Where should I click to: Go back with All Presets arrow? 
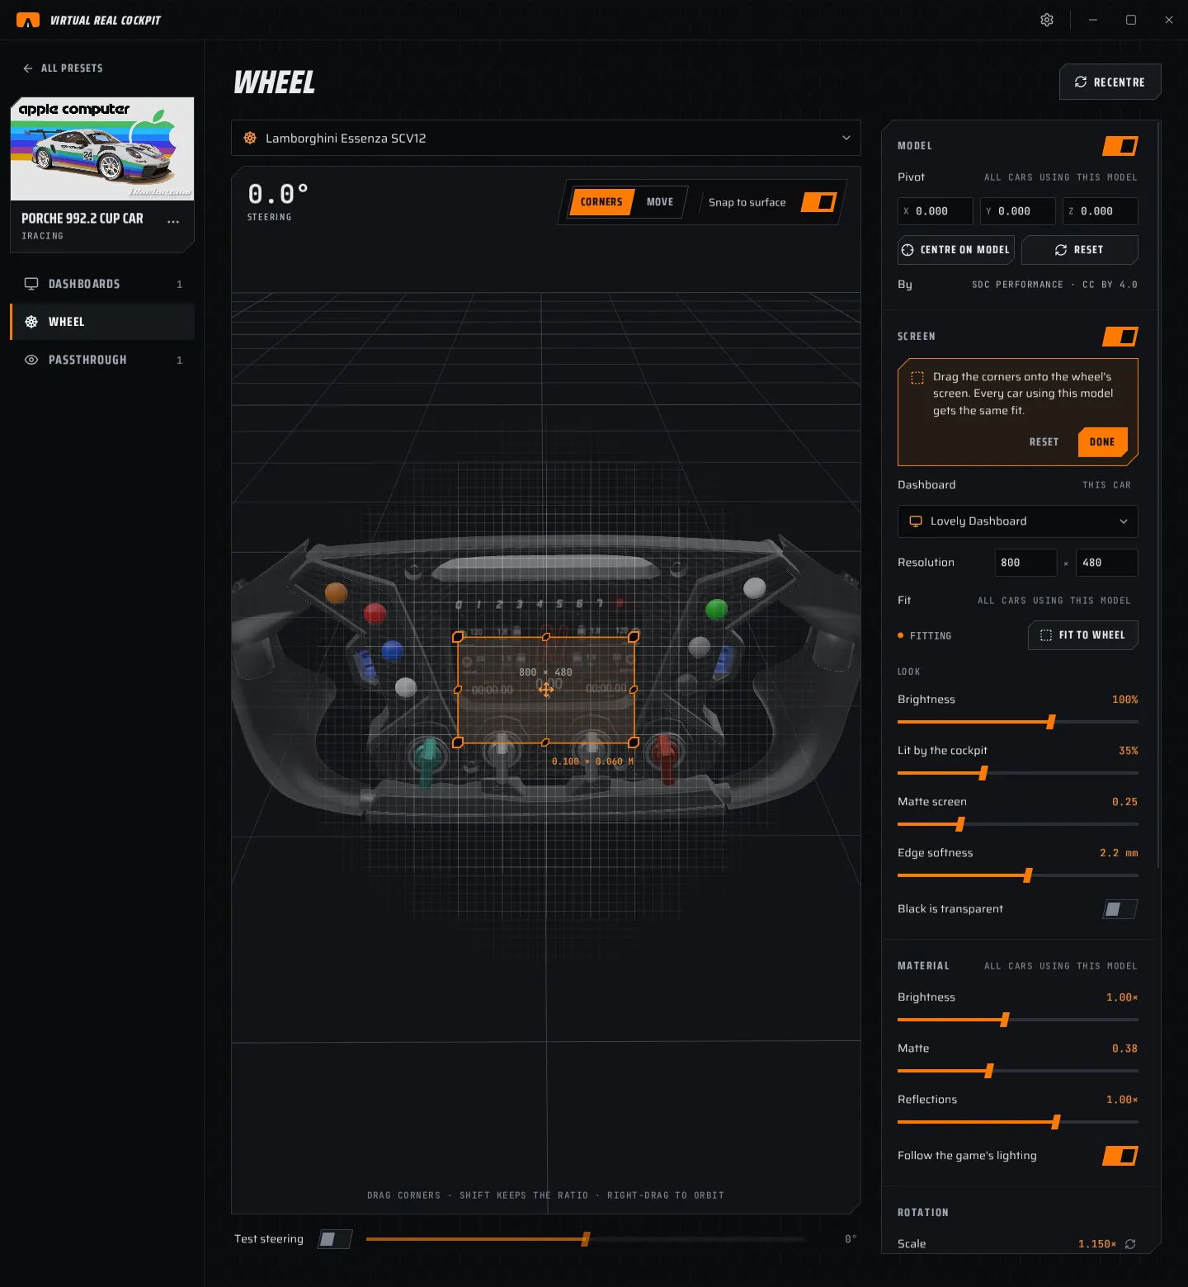(x=28, y=68)
